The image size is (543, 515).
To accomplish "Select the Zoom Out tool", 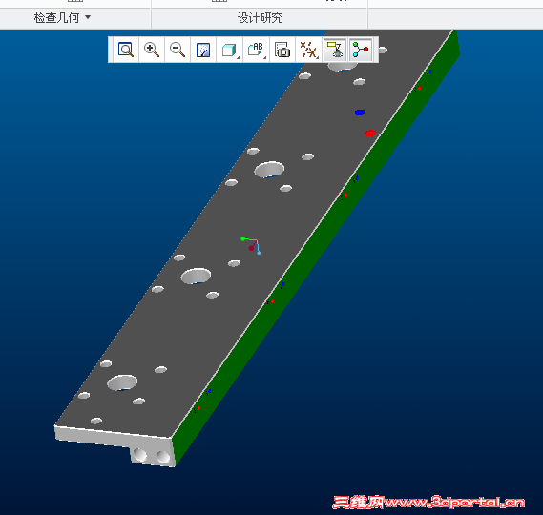I will tap(178, 50).
